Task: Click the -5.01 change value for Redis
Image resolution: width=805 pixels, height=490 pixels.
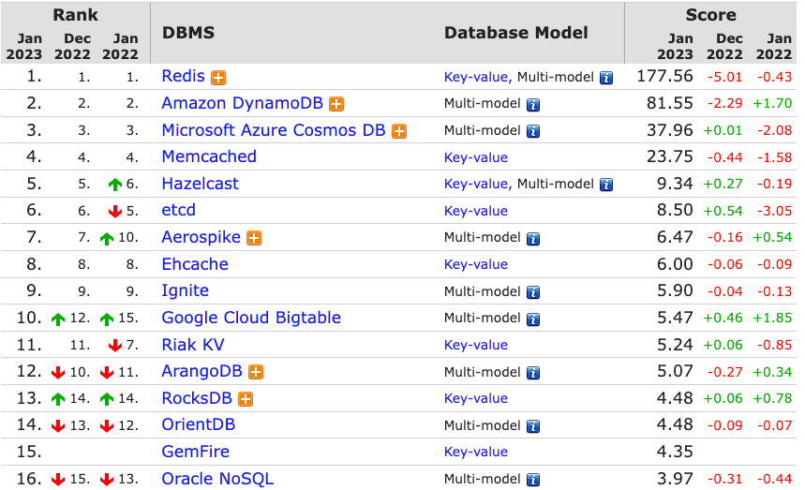Action: click(725, 77)
